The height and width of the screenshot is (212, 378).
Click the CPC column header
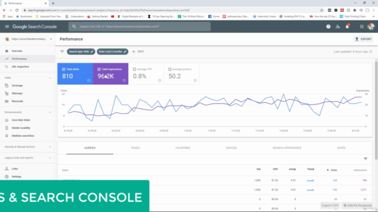coord(275,169)
